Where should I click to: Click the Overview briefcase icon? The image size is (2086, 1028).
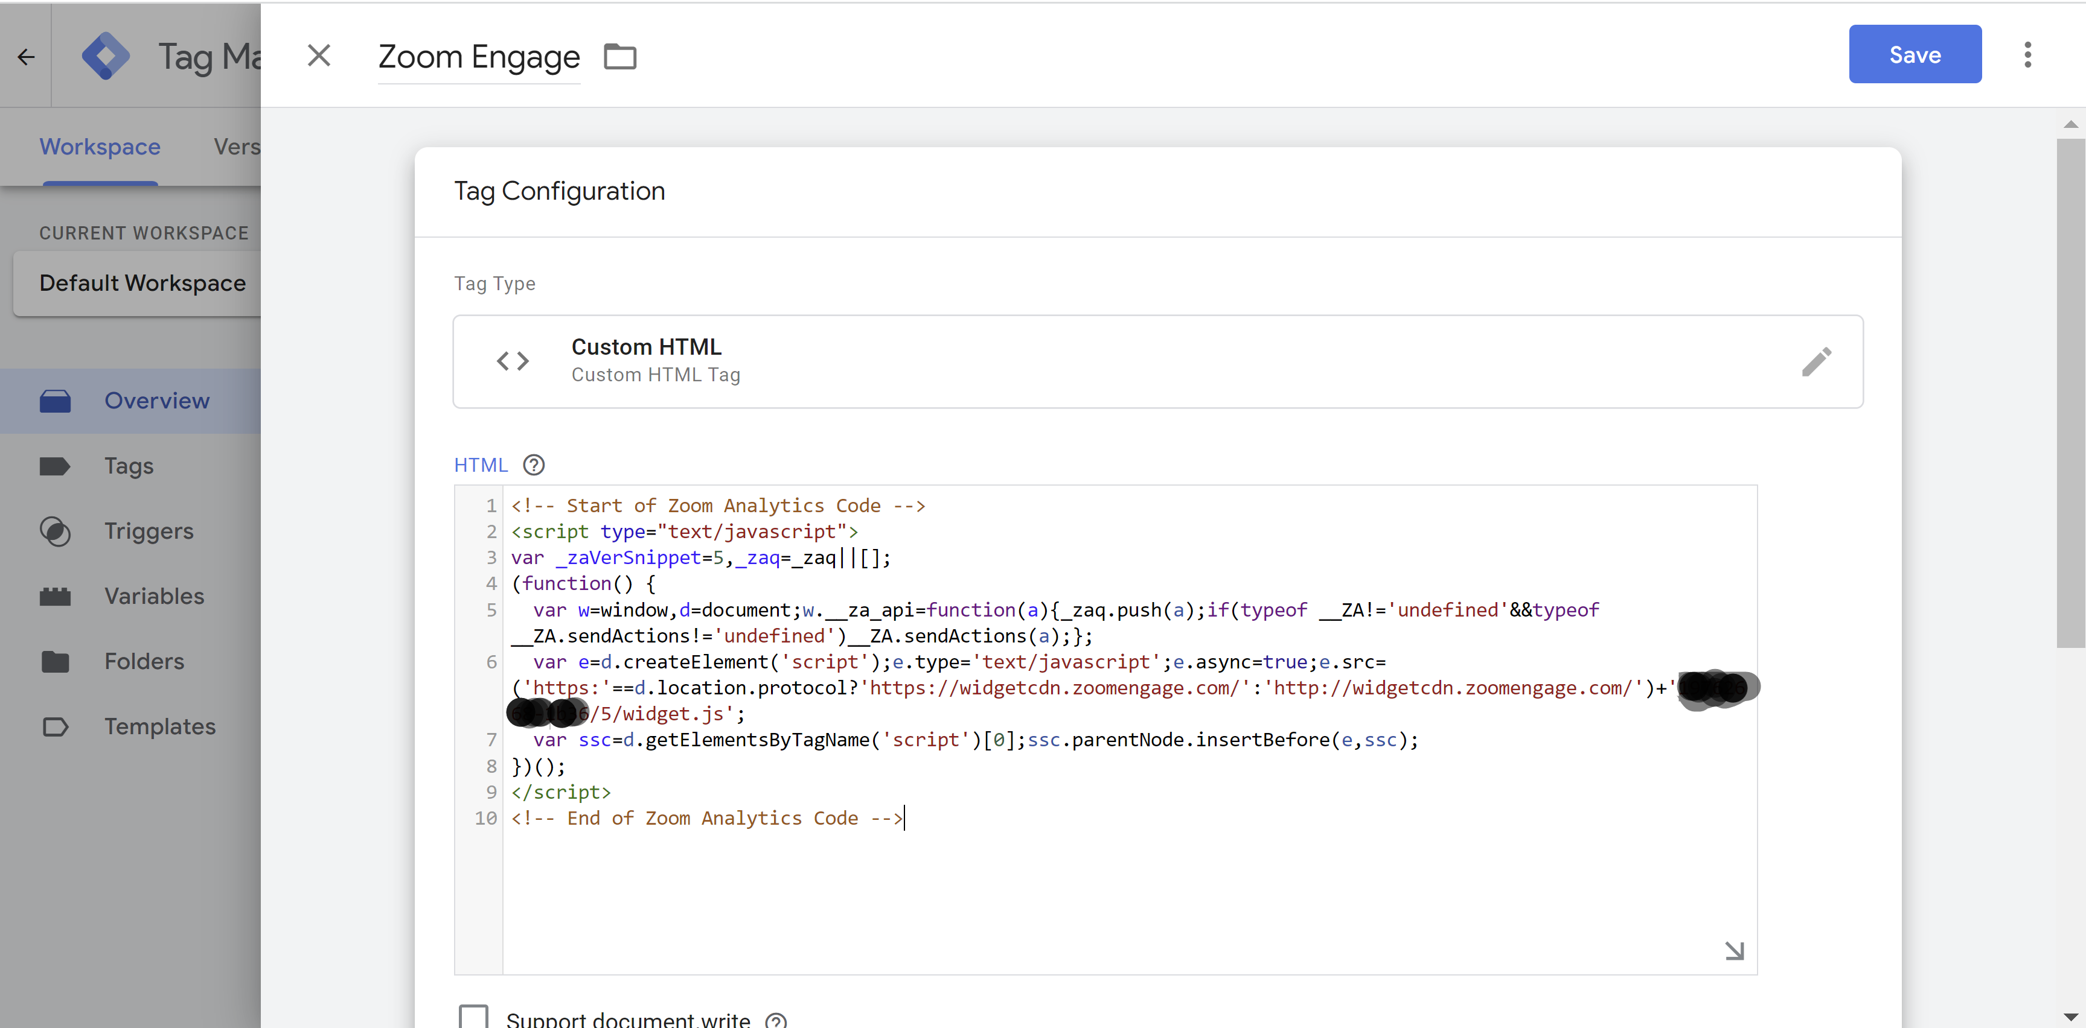click(x=55, y=401)
